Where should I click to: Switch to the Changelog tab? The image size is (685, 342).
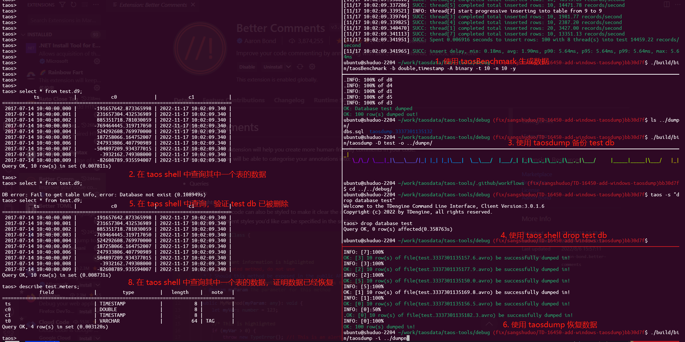click(289, 100)
